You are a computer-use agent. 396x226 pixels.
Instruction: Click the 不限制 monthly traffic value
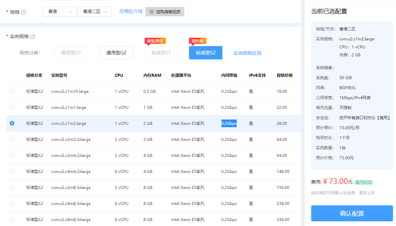tap(345, 107)
